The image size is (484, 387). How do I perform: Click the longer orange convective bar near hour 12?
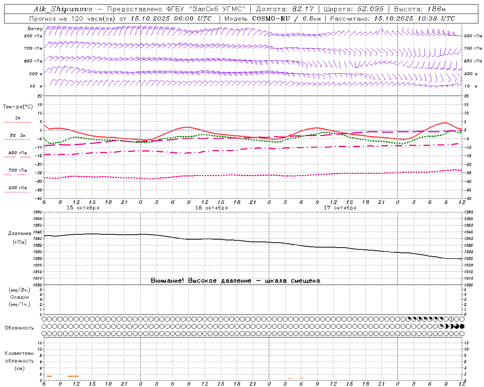[73, 376]
